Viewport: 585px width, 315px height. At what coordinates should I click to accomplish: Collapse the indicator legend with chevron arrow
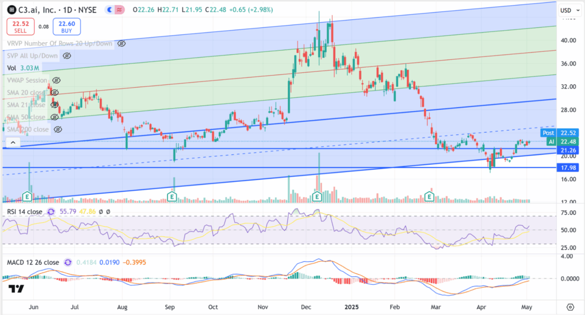pyautogui.click(x=13, y=142)
